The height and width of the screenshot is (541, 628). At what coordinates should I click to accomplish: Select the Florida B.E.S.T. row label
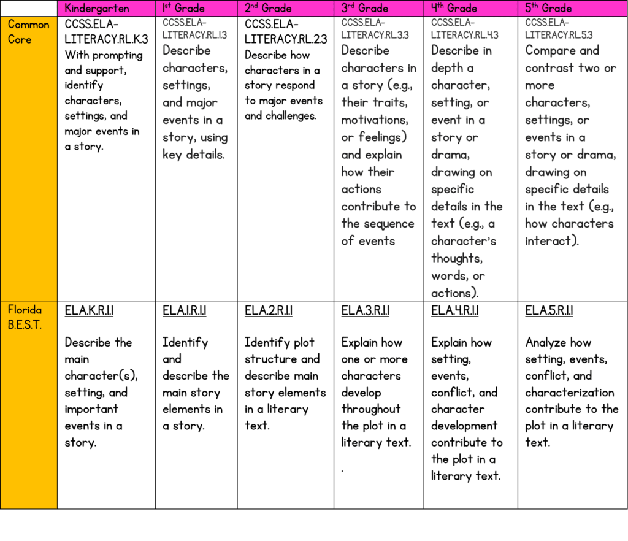tap(25, 317)
